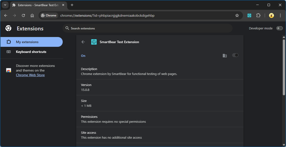Click the Search extensions field
286x147 pixels.
pos(147,28)
